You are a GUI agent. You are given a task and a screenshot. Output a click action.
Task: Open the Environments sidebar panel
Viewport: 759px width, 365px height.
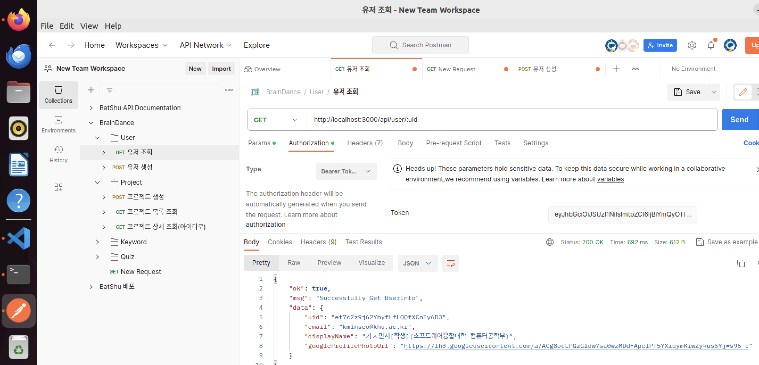(58, 124)
